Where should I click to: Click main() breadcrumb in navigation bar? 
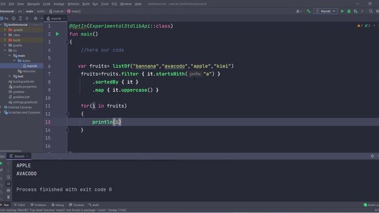click(74, 11)
